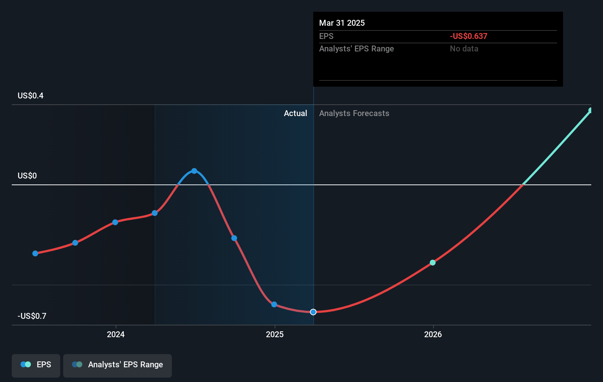The width and height of the screenshot is (603, 382).
Task: Select the forecast data point at 2026
Action: click(433, 263)
